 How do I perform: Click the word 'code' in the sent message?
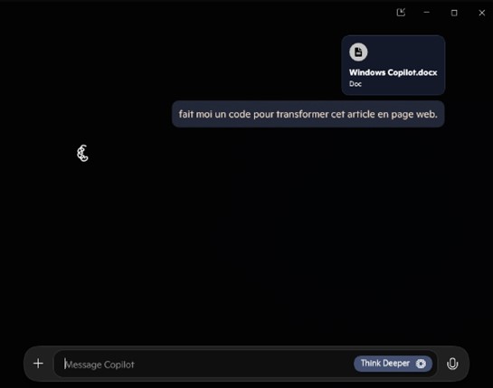pyautogui.click(x=240, y=114)
